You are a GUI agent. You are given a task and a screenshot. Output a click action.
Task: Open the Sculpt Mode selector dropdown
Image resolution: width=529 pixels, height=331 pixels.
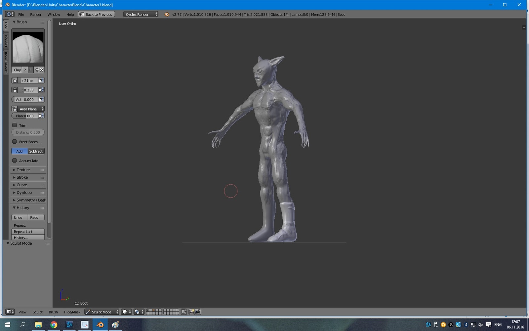click(102, 312)
